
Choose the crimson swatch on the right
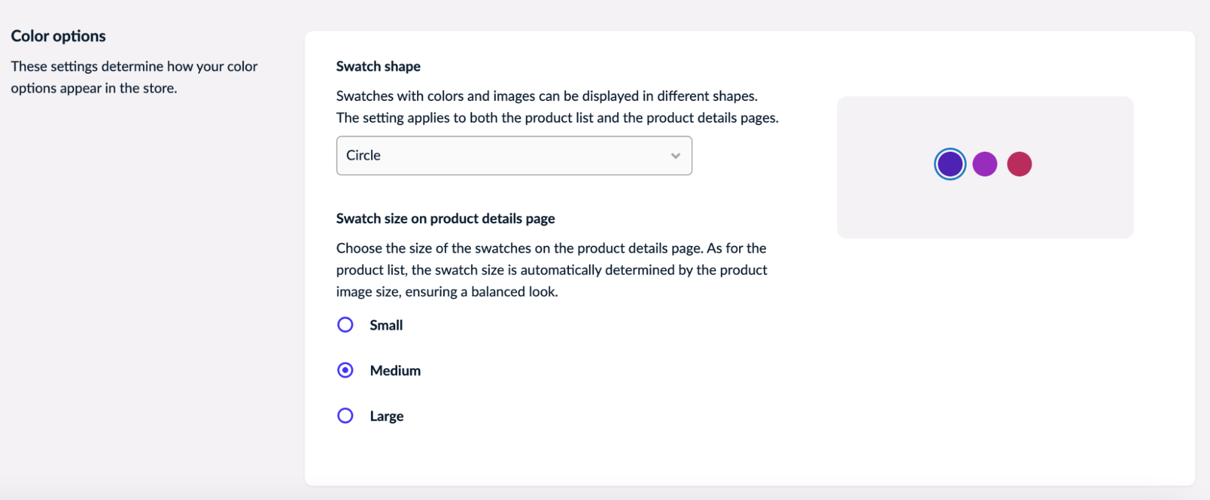[1019, 163]
